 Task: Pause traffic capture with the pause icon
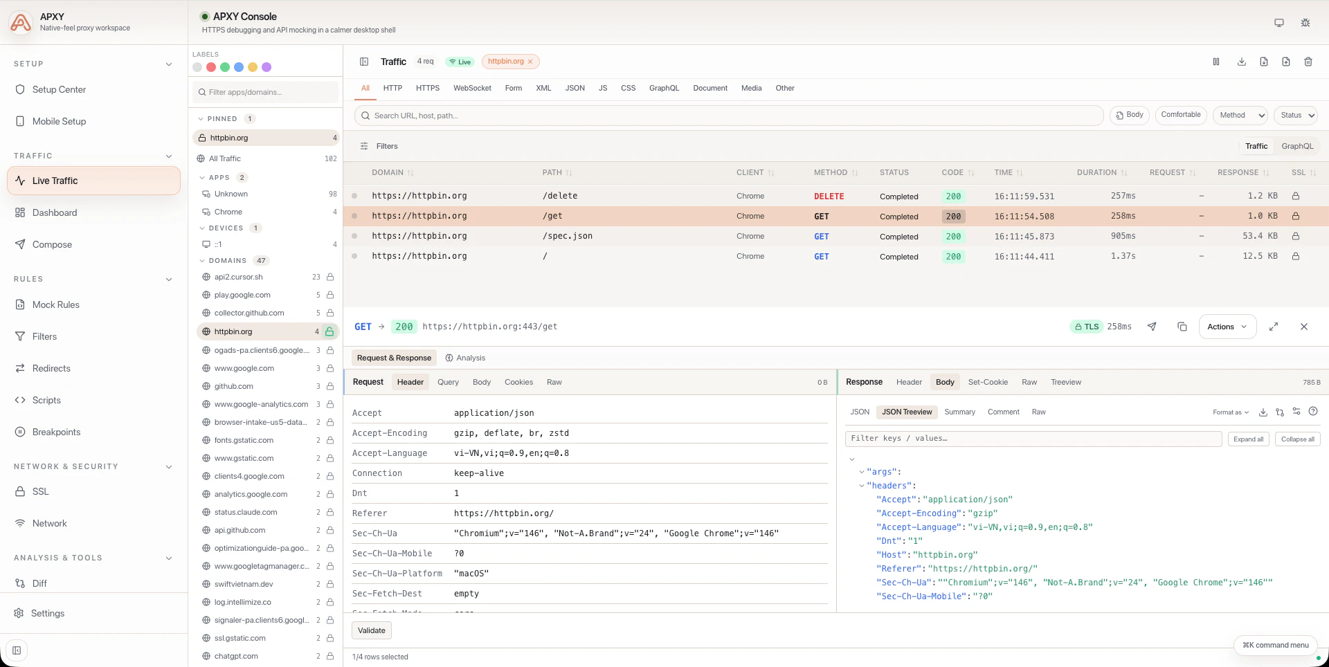coord(1216,62)
